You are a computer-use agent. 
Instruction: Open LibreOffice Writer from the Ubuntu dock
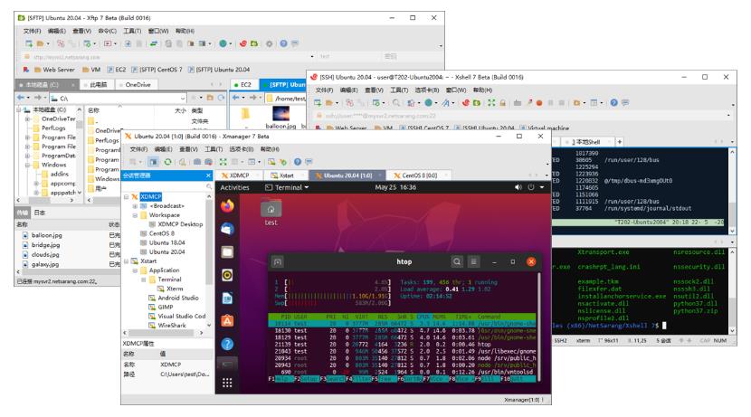tap(227, 298)
